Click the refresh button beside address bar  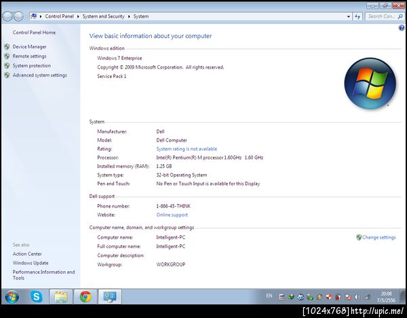coord(357,16)
